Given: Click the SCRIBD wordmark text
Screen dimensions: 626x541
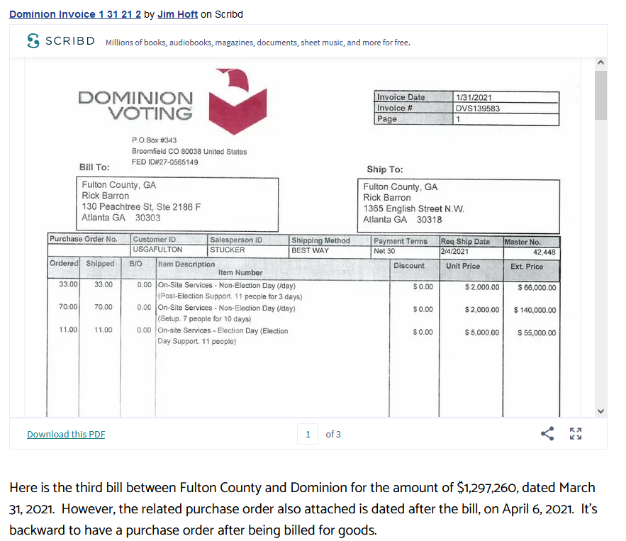Looking at the screenshot, I should pos(70,40).
